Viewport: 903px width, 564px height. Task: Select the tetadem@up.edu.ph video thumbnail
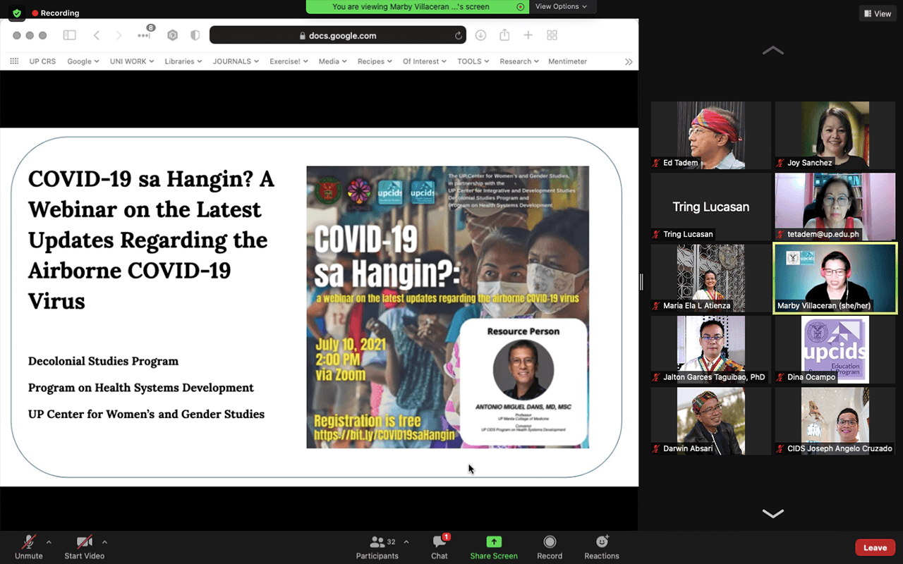[x=835, y=207]
